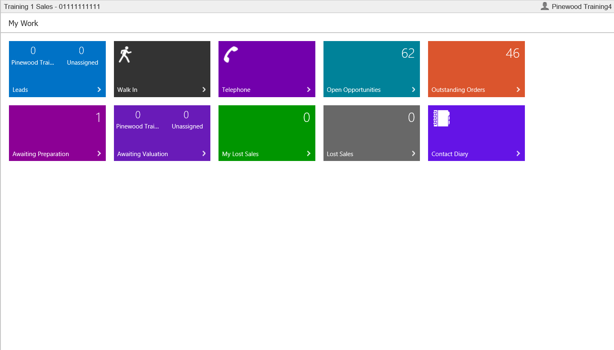Click the 46 count on Outstanding Orders
Viewport: 614px width, 350px height.
tap(513, 53)
